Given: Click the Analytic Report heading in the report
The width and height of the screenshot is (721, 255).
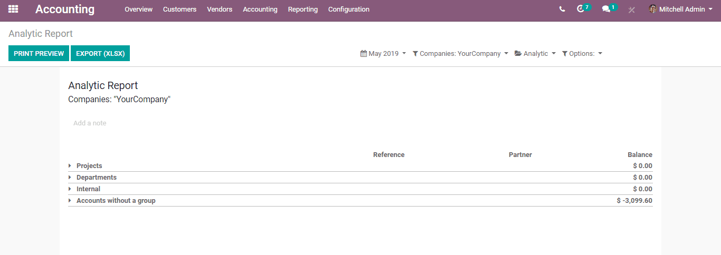Looking at the screenshot, I should pos(103,85).
